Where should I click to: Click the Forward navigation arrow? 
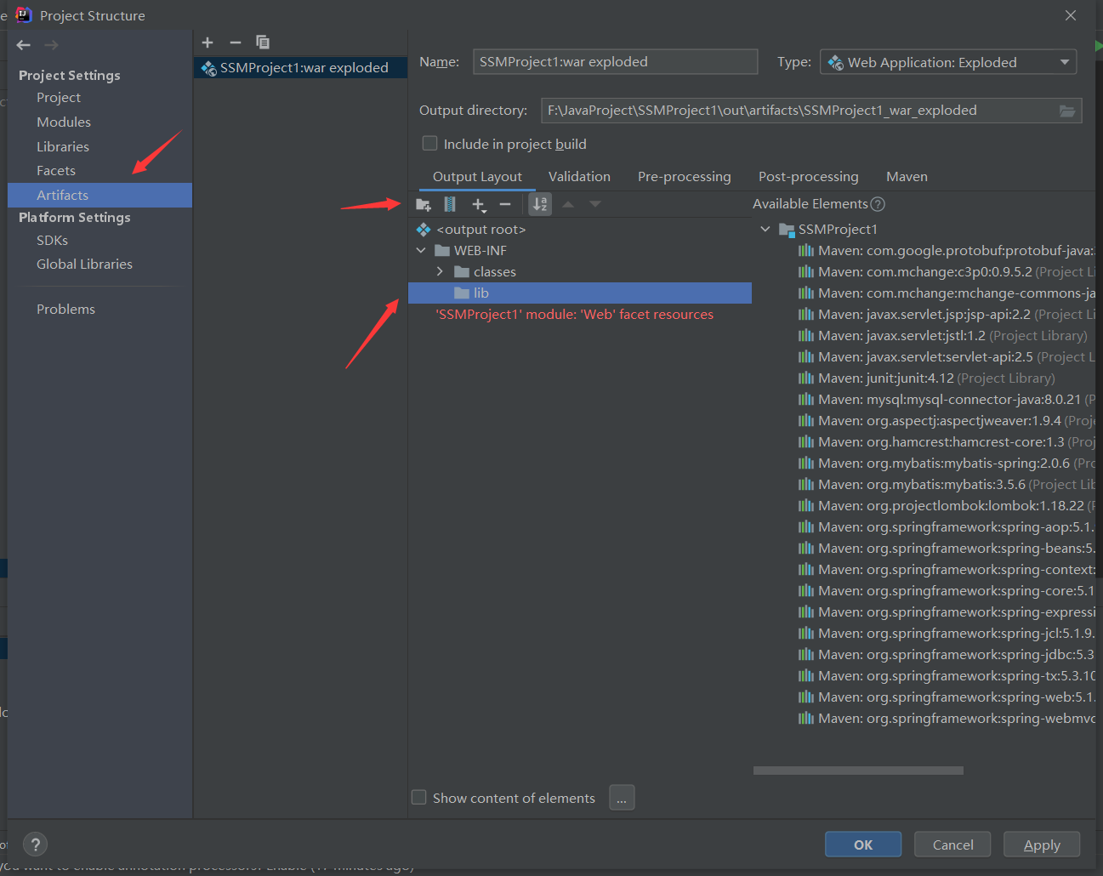[52, 45]
